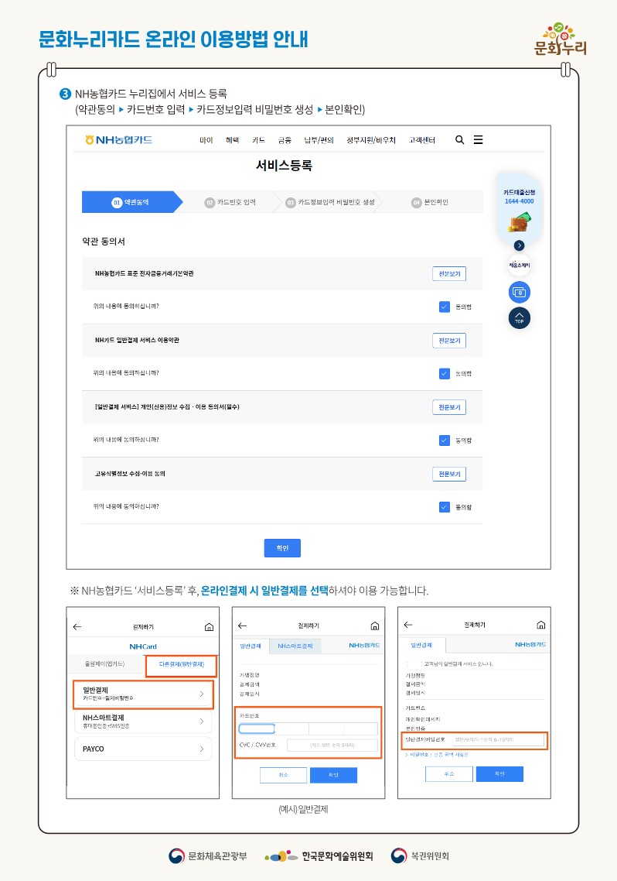Click the 문화누리 logo
The width and height of the screenshot is (617, 881).
pos(560,39)
